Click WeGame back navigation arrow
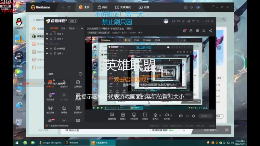260x146 pixels. 63,7
